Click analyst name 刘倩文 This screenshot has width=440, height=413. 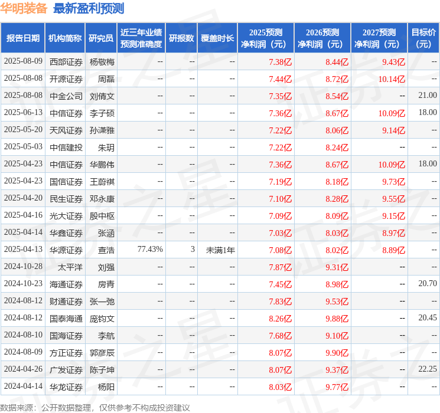pos(102,96)
